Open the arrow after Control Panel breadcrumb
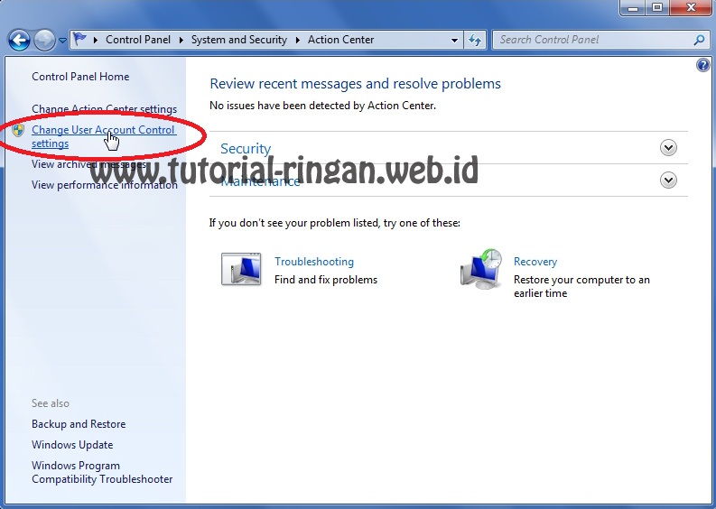 181,41
